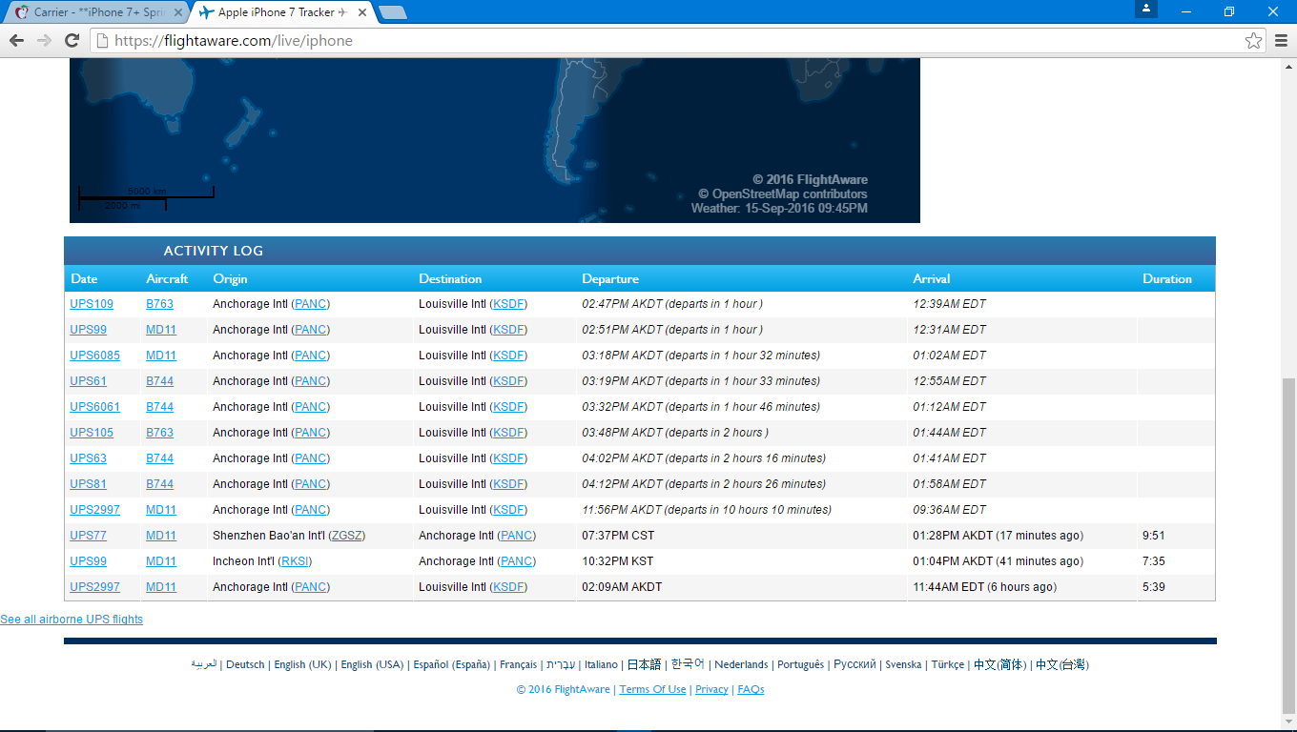
Task: Switch language to Nederlands
Action: point(741,665)
